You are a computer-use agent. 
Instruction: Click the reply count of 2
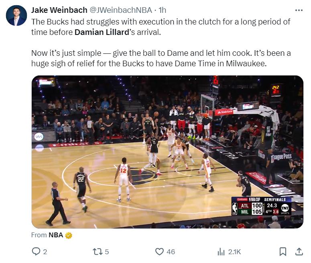click(x=45, y=252)
